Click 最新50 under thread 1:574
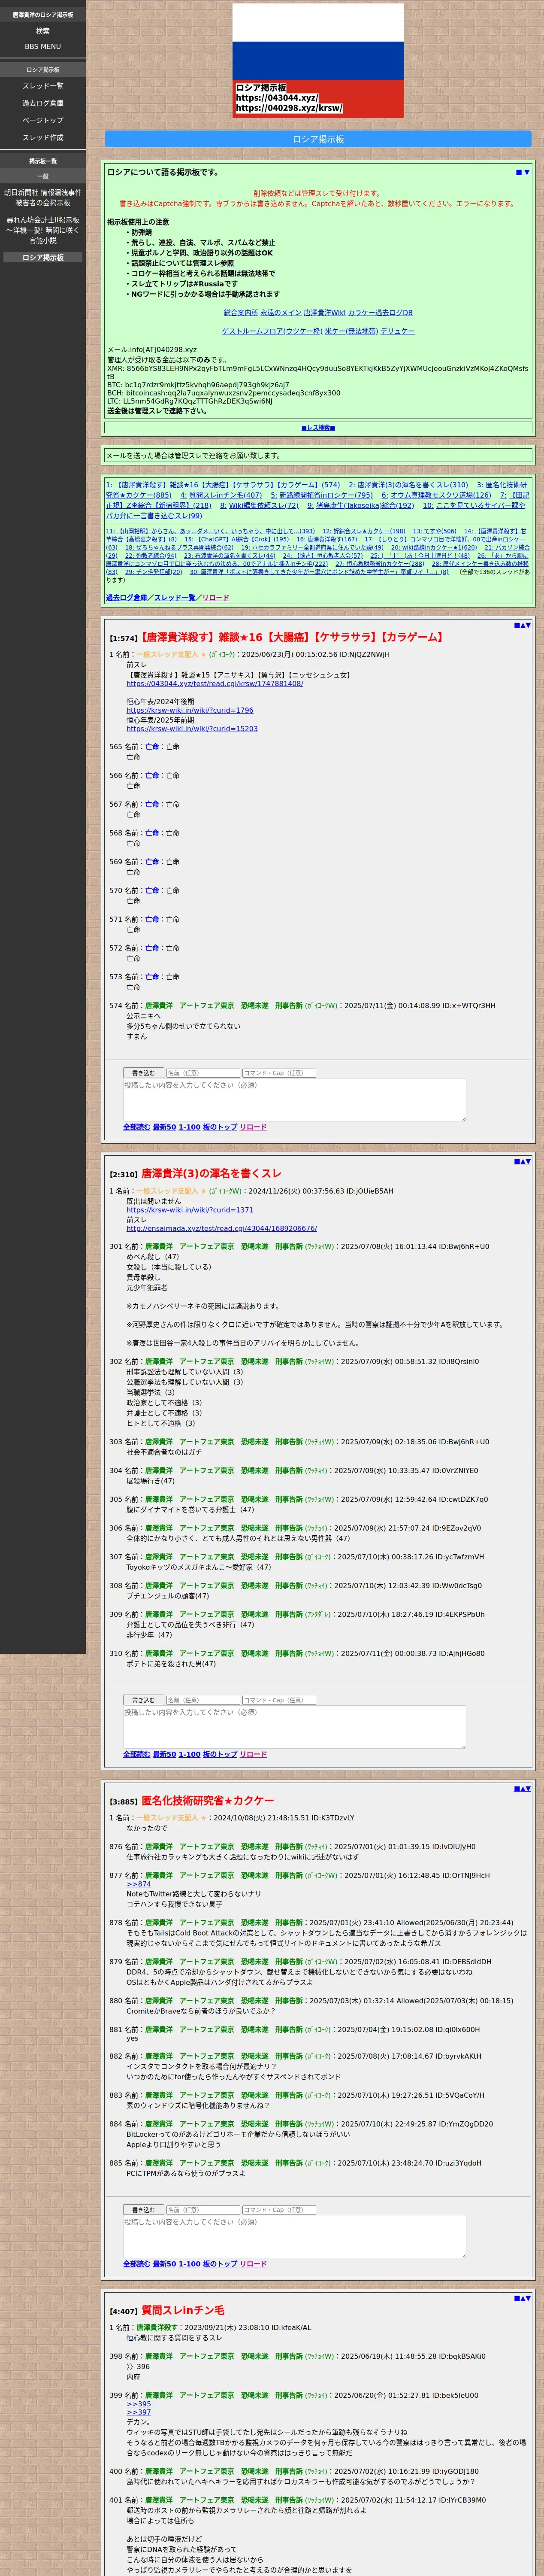Screen dimensions: 544x2576 point(164,1127)
